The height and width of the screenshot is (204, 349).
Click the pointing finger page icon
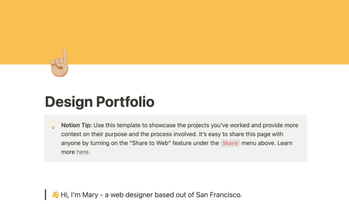click(x=60, y=64)
